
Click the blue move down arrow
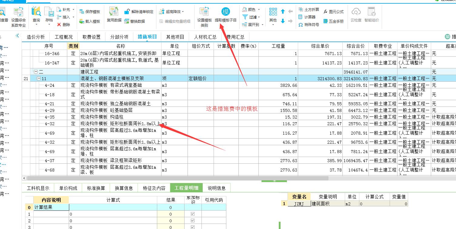pos(283,21)
